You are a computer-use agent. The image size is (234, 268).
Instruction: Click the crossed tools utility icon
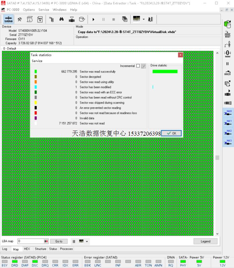click(x=20, y=19)
